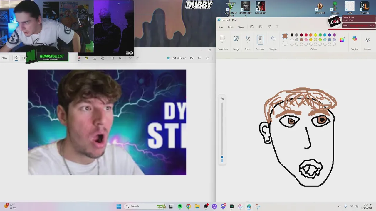
Task: Open Google Chrome from the taskbar
Action: tap(188, 206)
